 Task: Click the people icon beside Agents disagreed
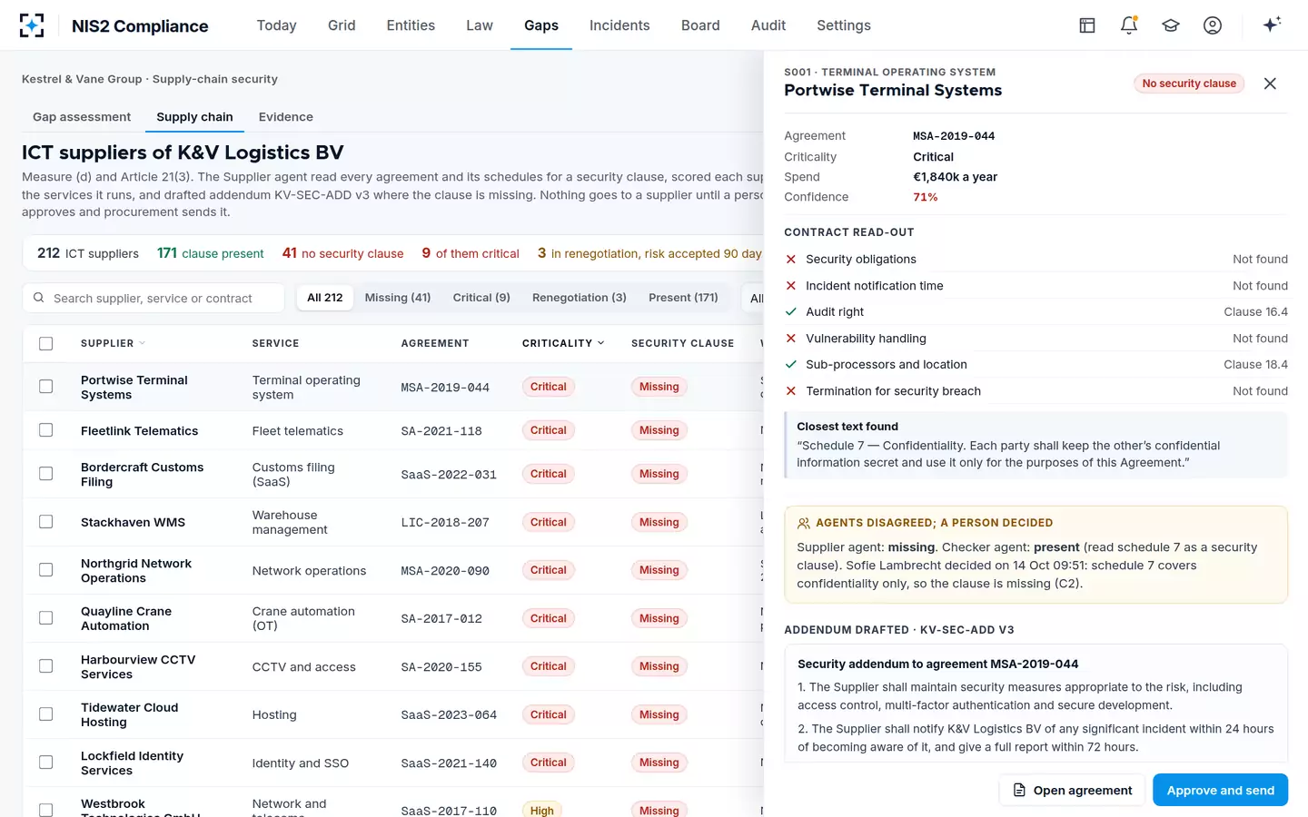(804, 523)
